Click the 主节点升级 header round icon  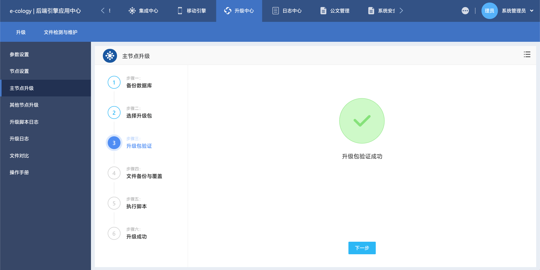coord(110,56)
